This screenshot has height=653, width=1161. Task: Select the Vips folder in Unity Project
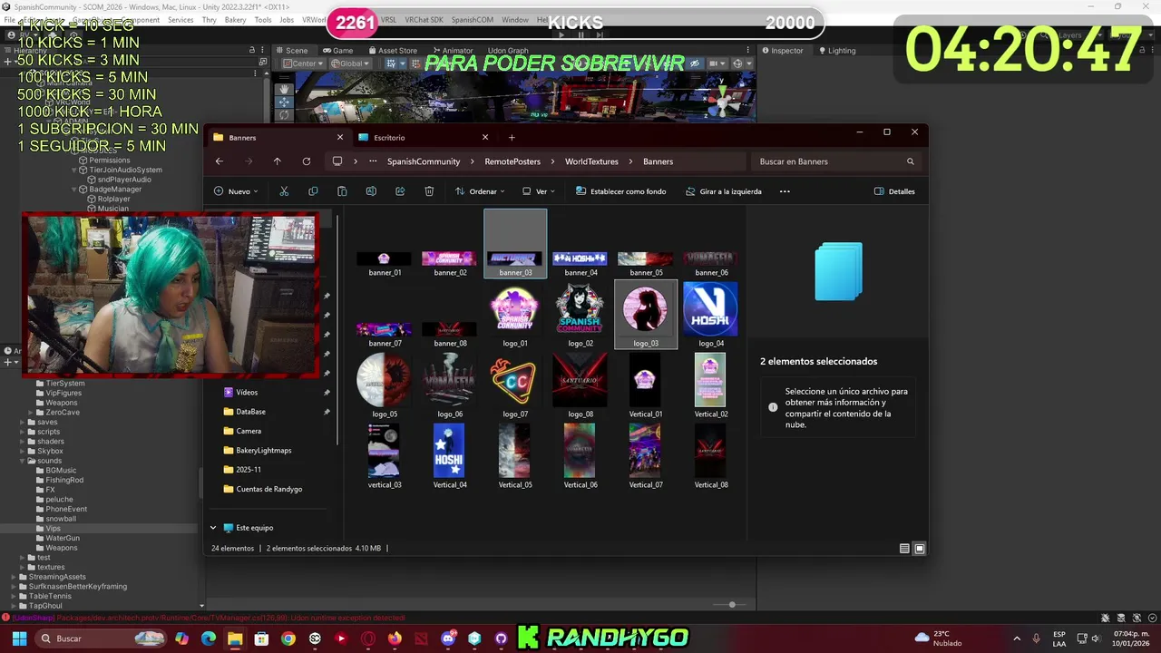pos(54,529)
